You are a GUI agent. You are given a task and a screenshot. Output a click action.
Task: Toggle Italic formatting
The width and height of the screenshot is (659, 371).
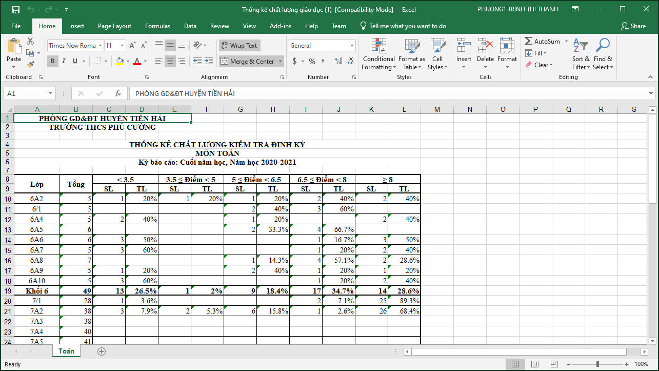coord(64,61)
